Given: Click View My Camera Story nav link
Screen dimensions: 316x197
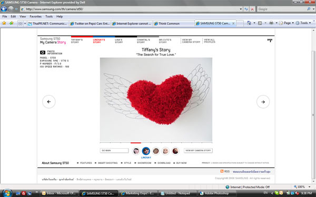Looking at the screenshot, I should click(191, 41).
